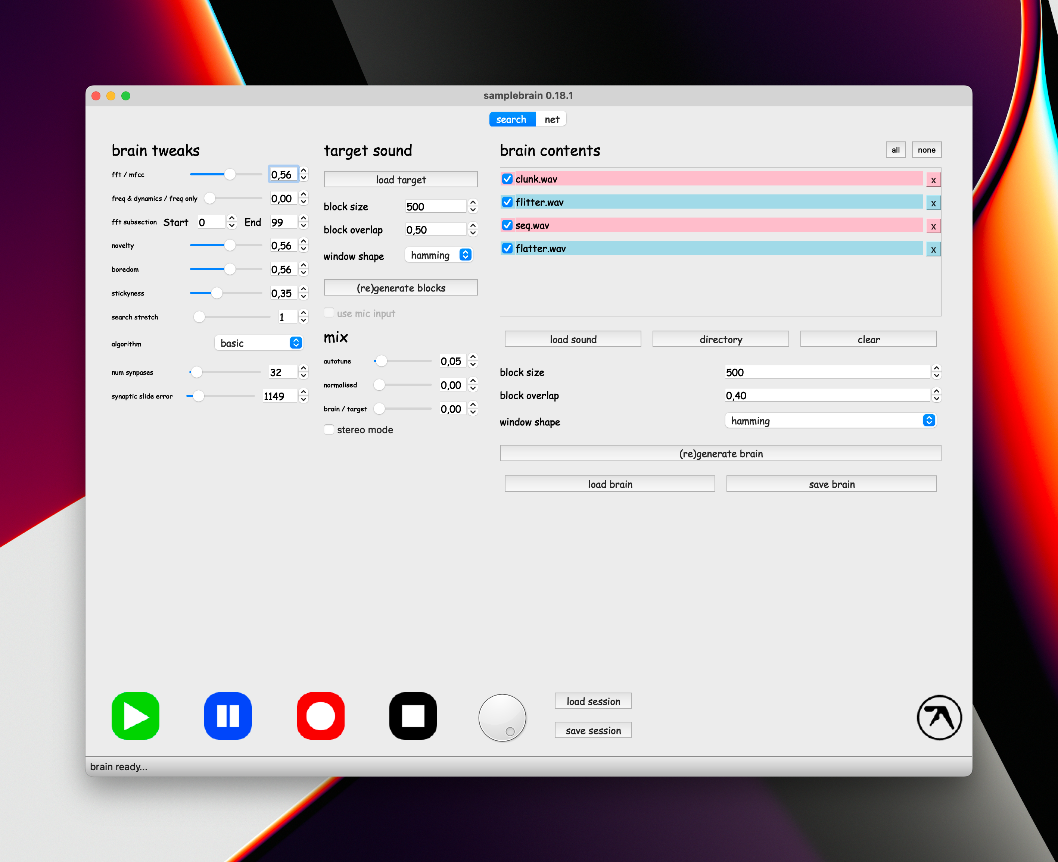
Task: Switch to the net tab
Action: [x=551, y=119]
